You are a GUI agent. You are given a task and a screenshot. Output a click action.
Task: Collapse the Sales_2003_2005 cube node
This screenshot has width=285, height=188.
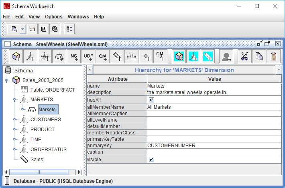7,80
